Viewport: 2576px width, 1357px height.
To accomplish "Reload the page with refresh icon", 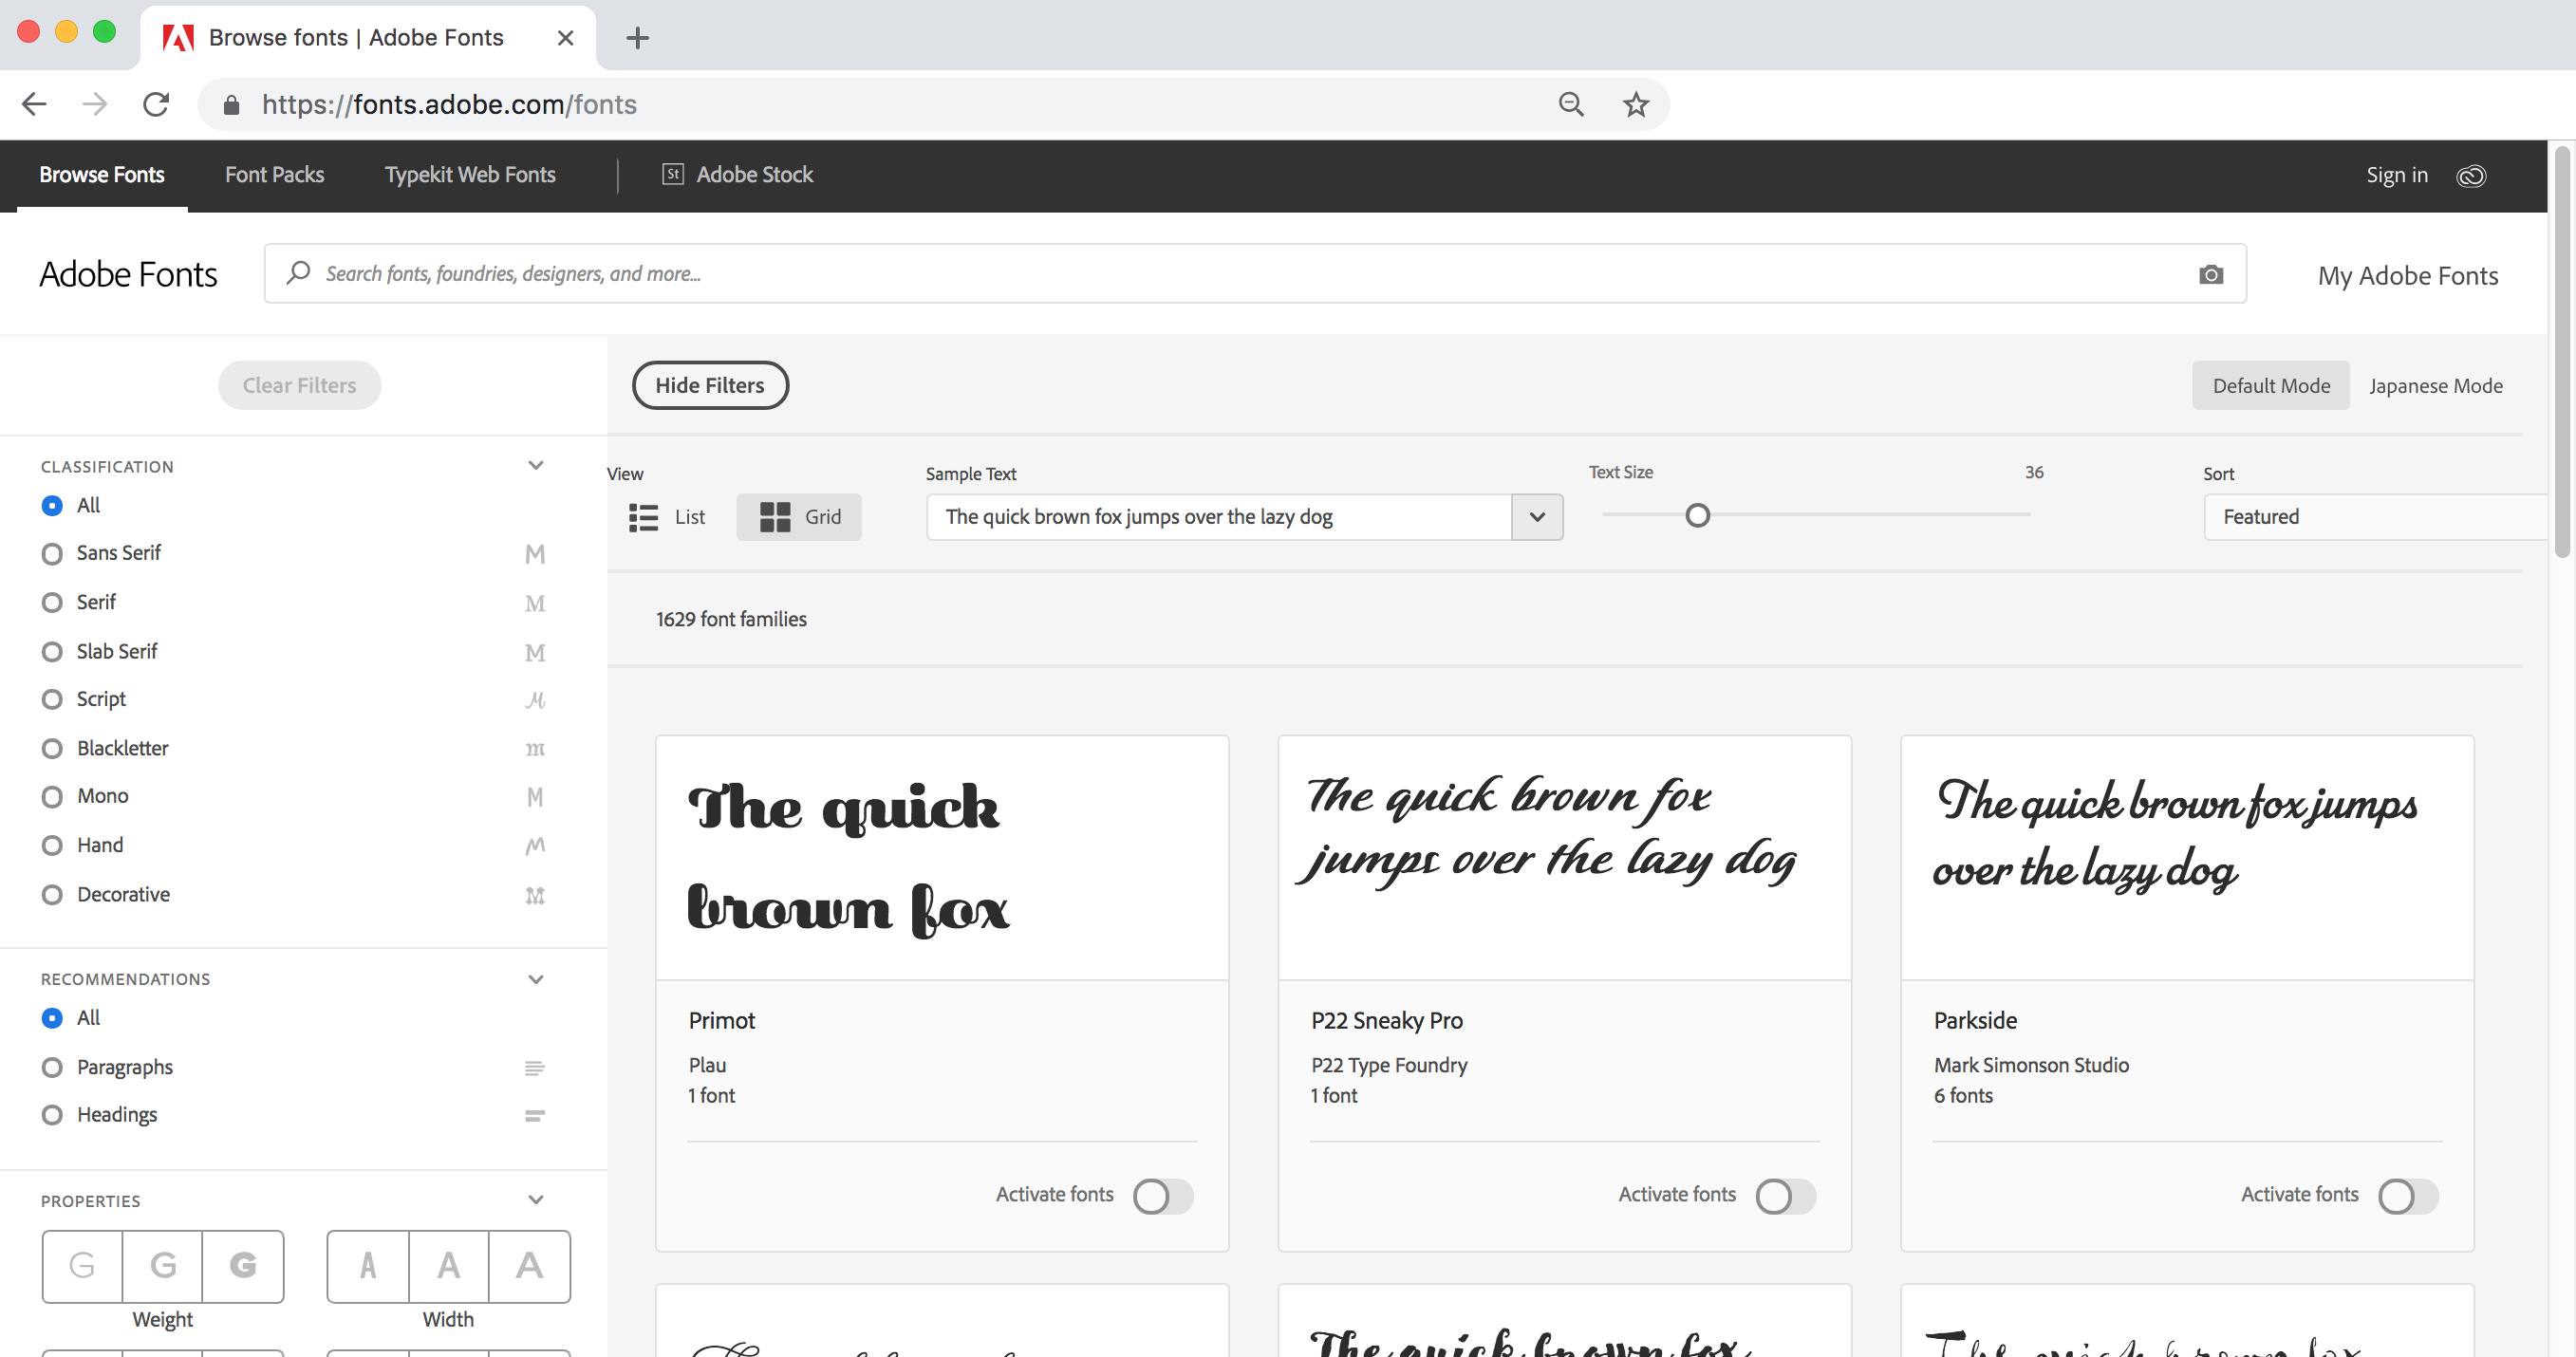I will (156, 104).
